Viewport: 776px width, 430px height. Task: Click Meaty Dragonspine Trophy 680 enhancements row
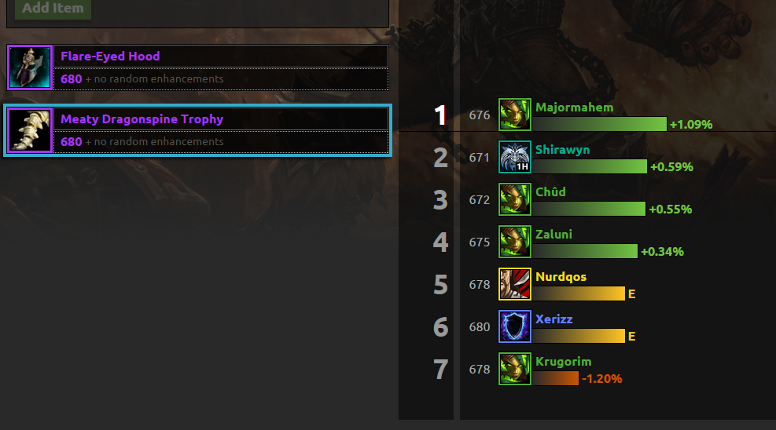tap(221, 142)
